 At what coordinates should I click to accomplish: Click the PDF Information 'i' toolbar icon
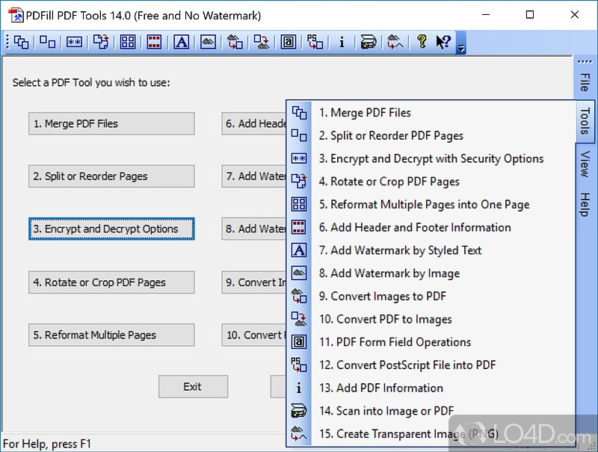pyautogui.click(x=342, y=42)
